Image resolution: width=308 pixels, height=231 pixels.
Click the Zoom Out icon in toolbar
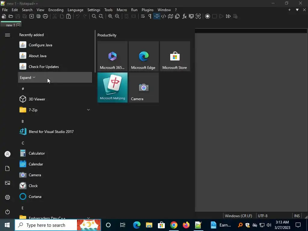pyautogui.click(x=117, y=16)
